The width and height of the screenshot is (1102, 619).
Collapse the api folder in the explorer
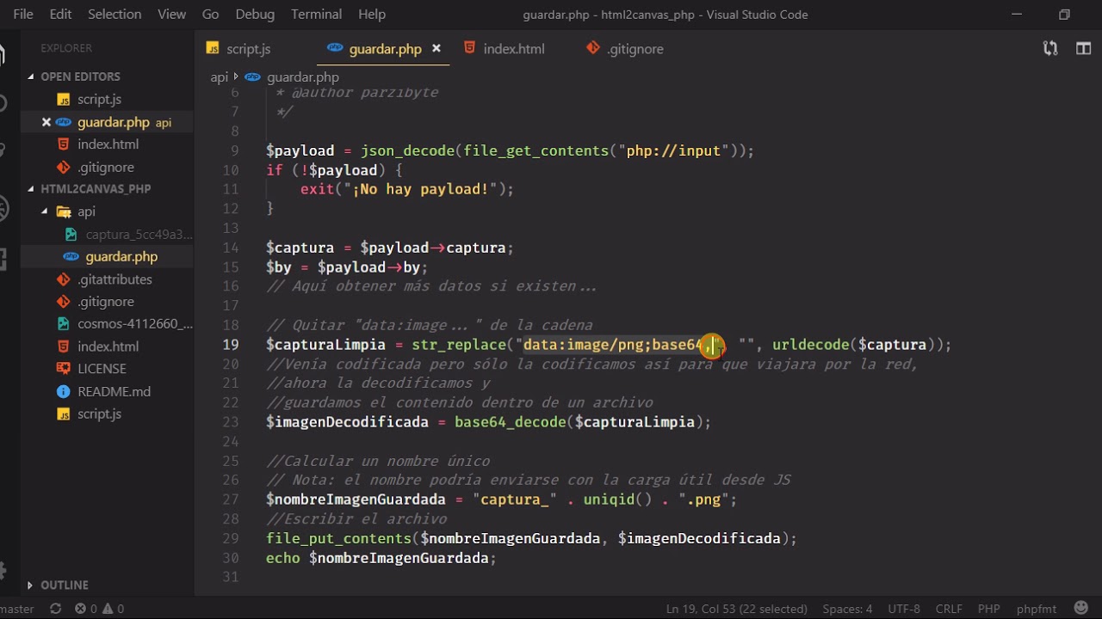pos(86,211)
